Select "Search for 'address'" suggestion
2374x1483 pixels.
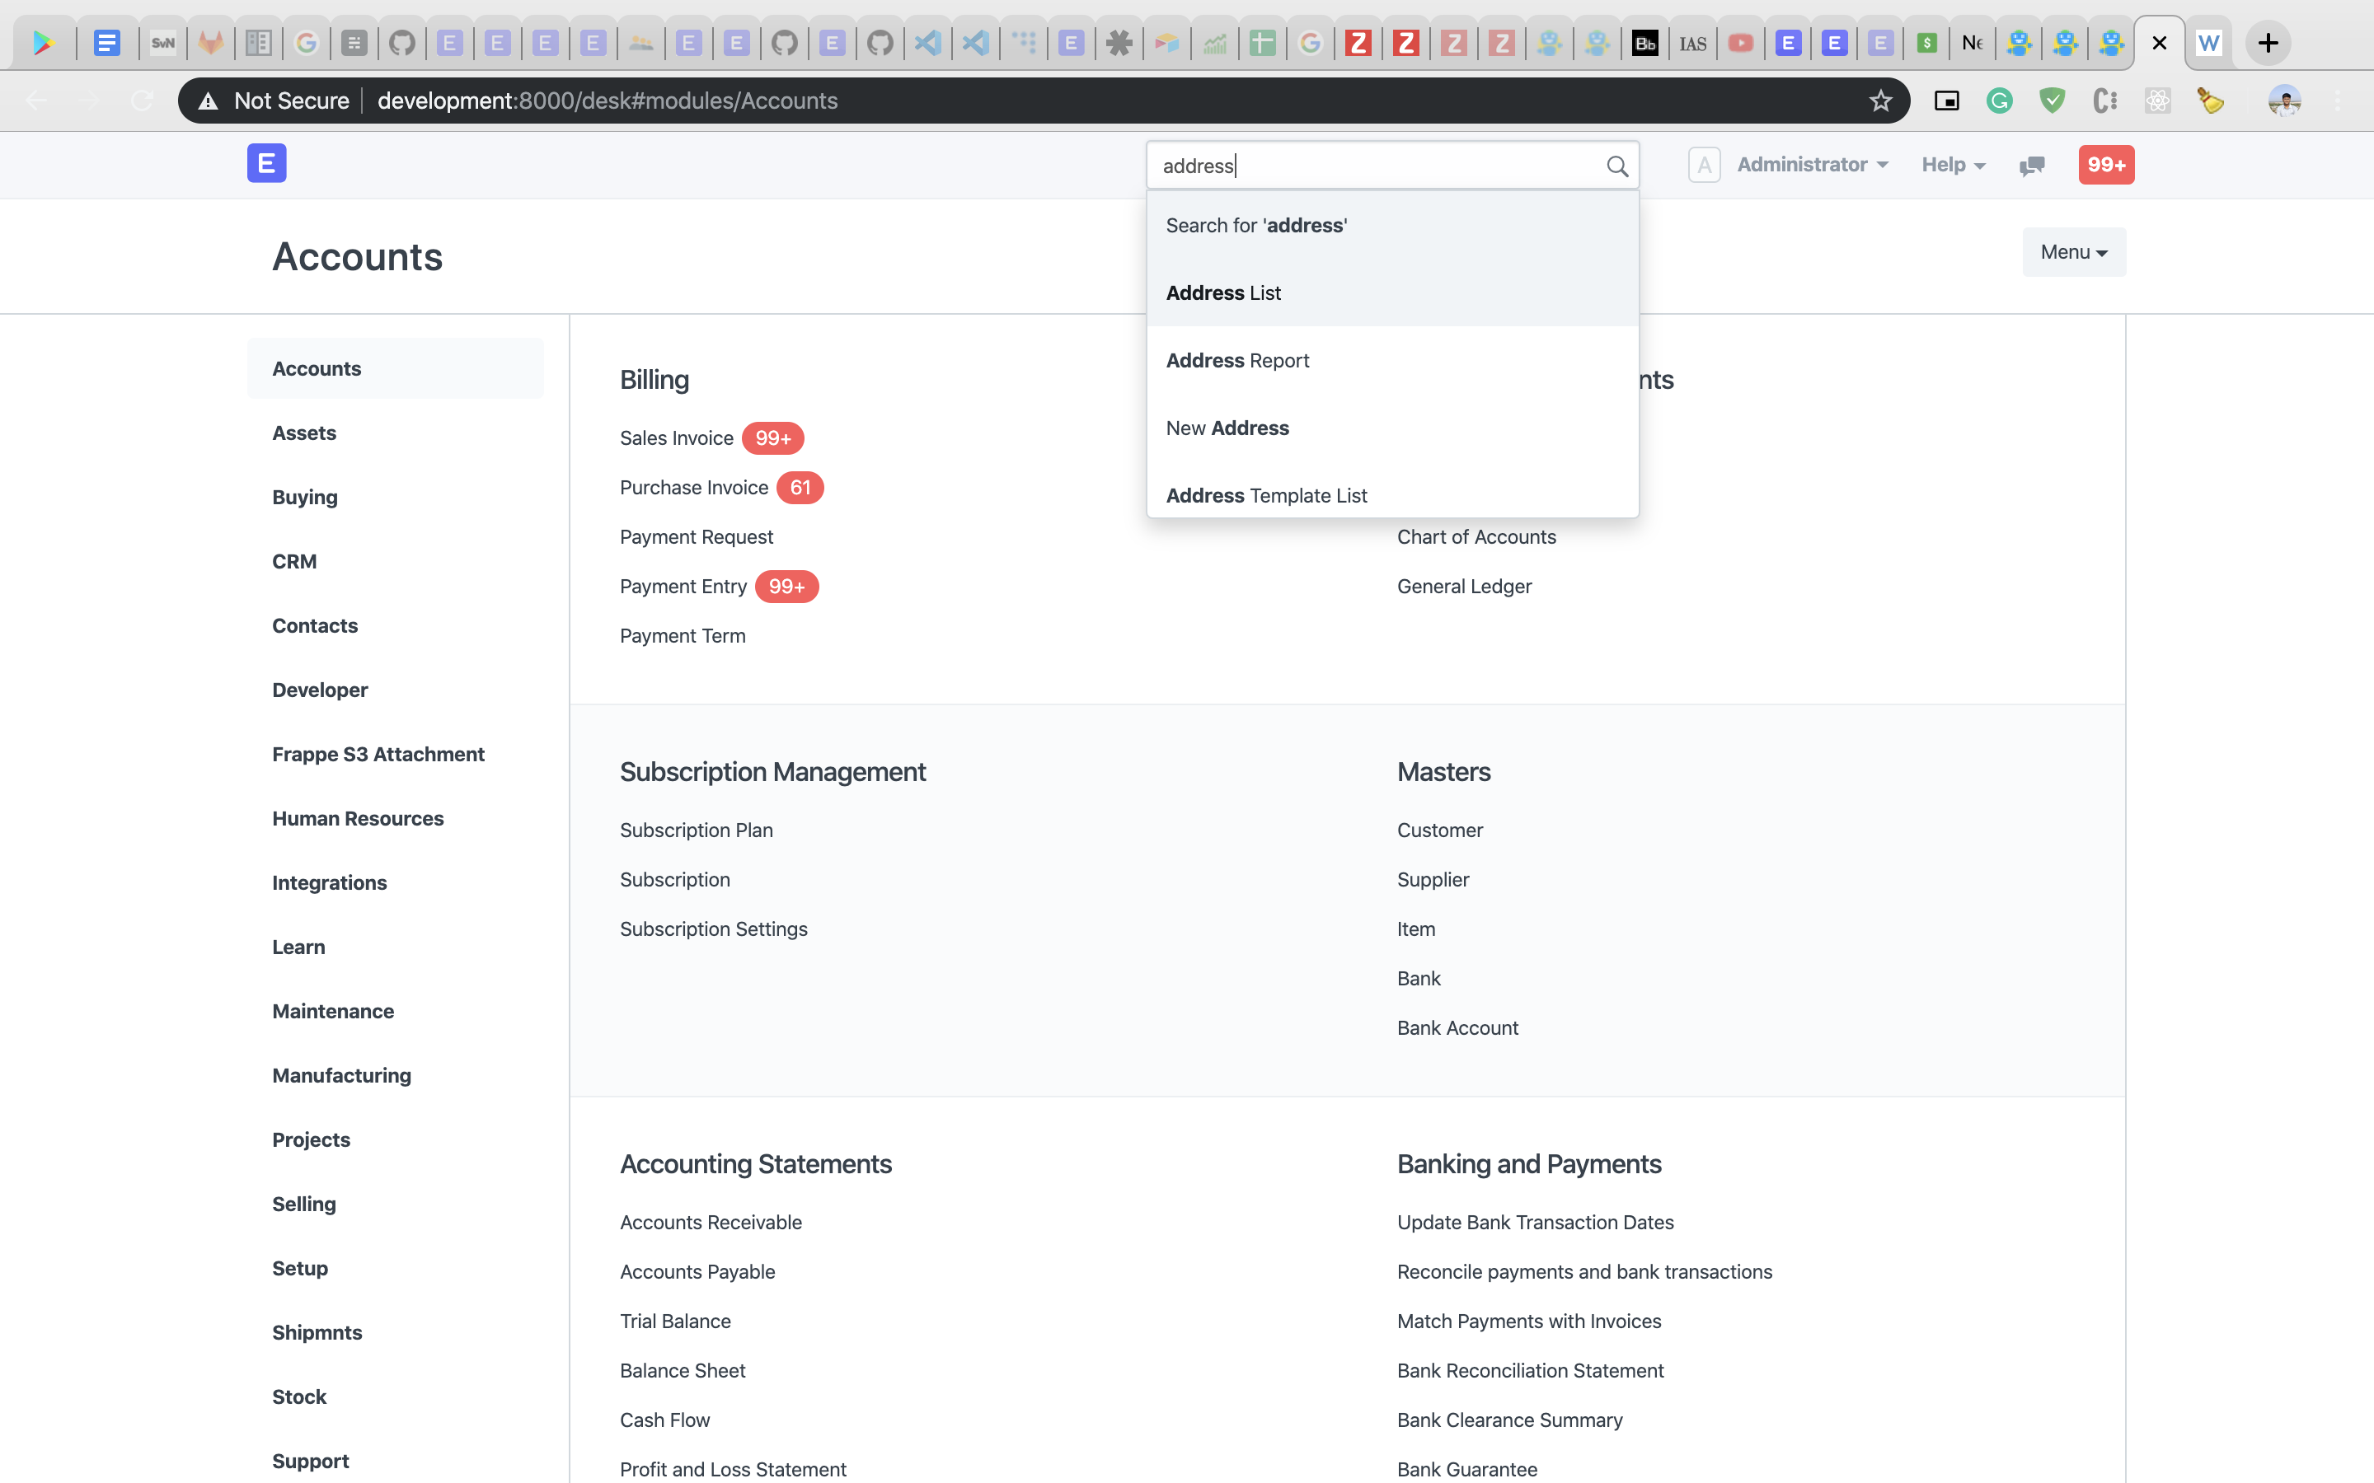(x=1392, y=226)
